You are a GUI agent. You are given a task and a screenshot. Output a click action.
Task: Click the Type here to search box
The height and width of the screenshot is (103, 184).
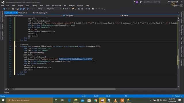(30, 100)
